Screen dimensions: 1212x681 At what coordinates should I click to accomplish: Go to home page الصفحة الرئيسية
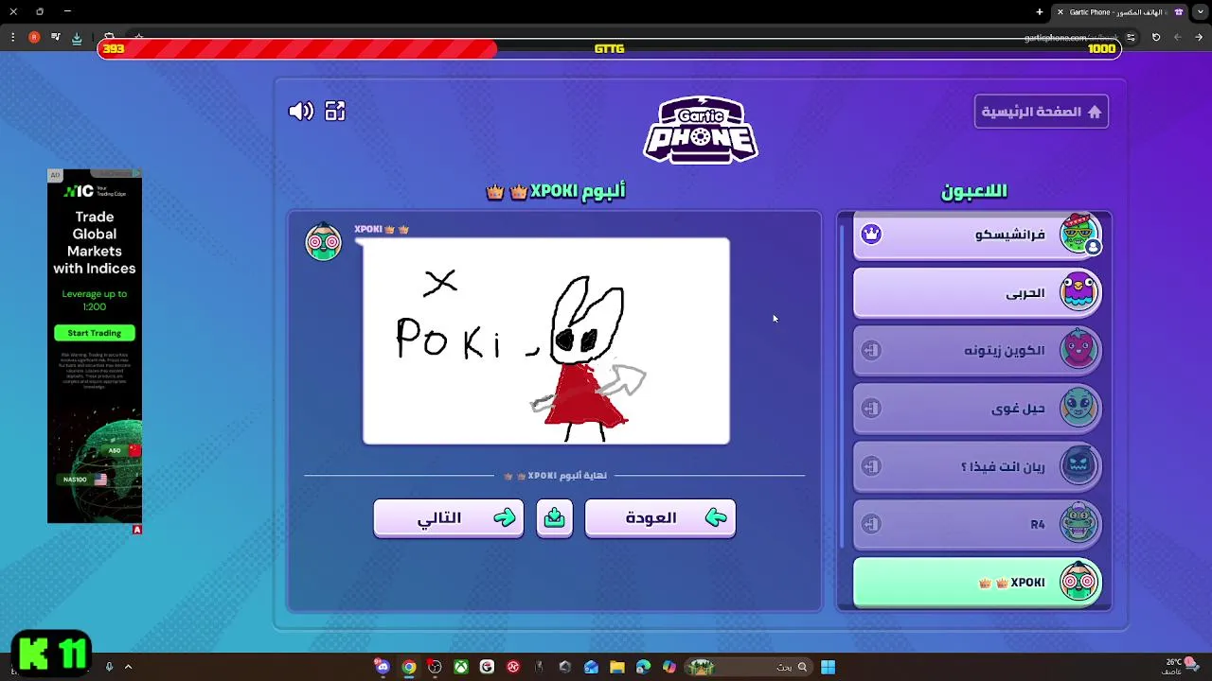(x=1042, y=112)
